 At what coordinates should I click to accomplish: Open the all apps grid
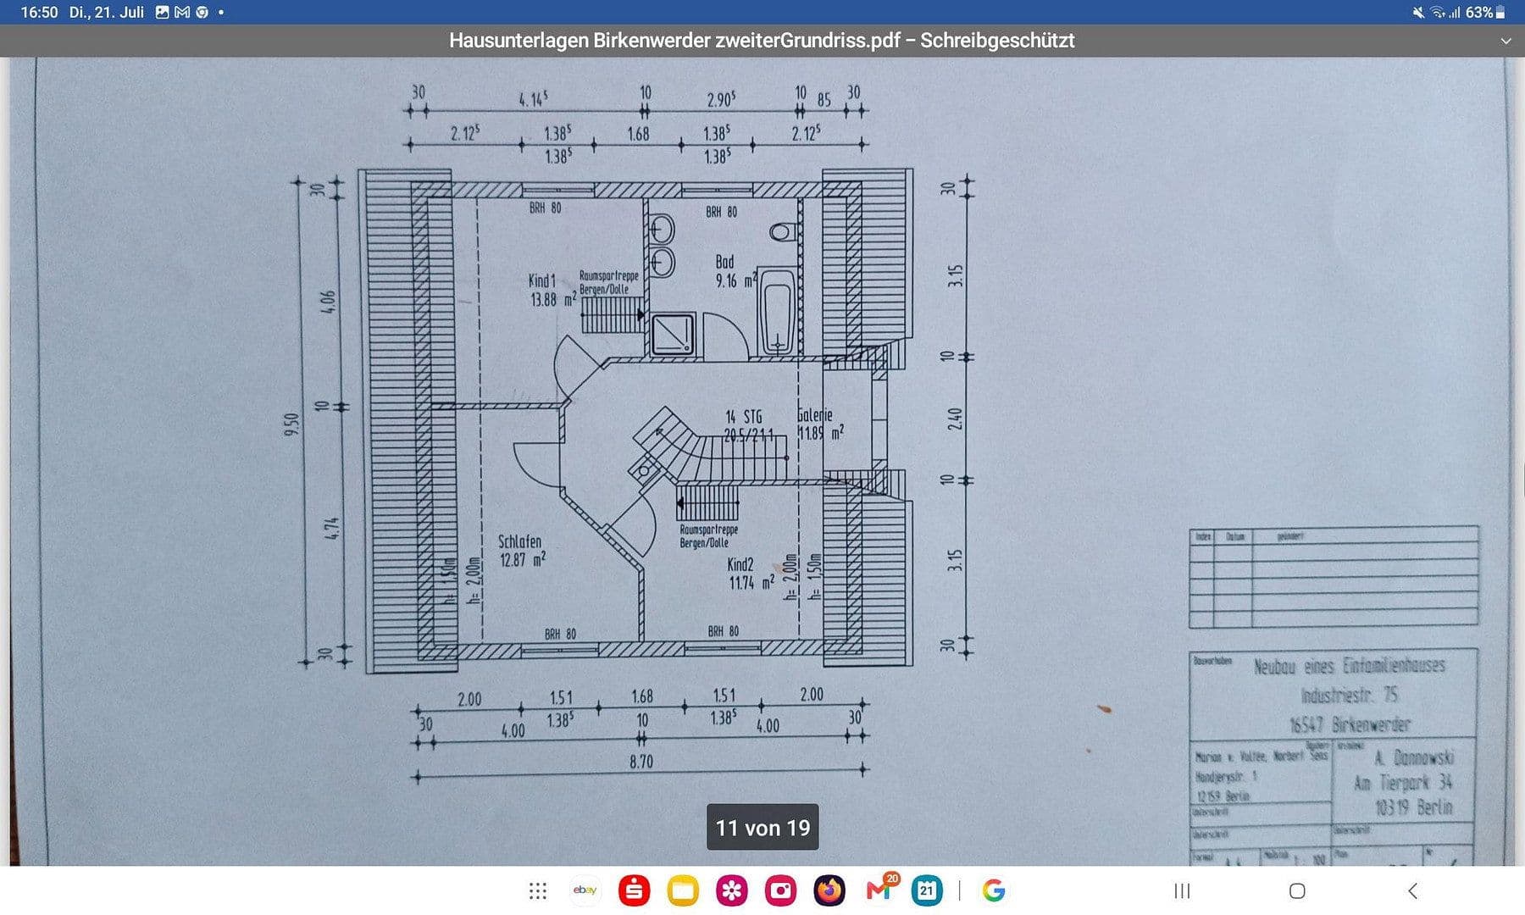(538, 890)
